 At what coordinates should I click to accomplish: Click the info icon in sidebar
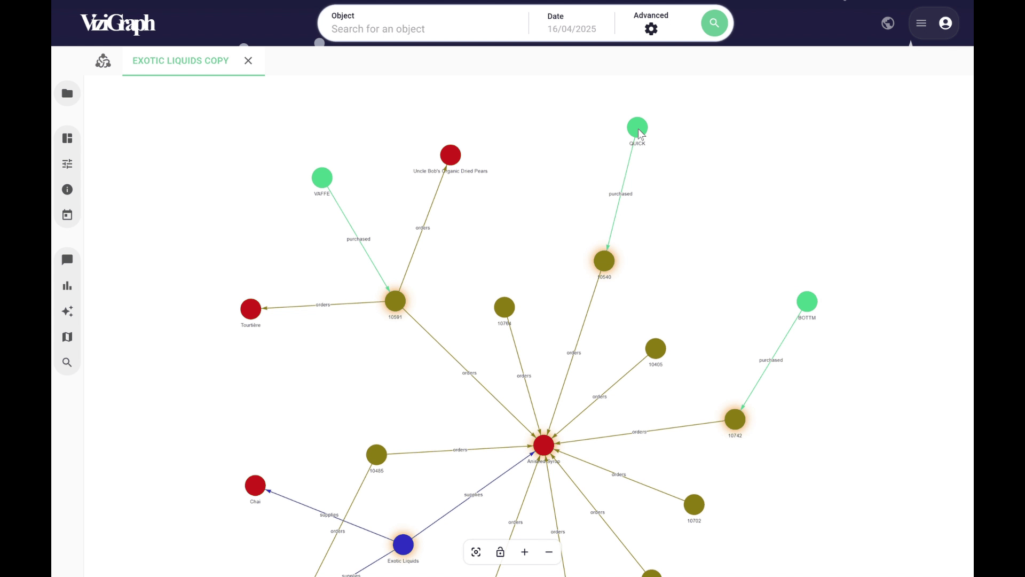point(67,190)
